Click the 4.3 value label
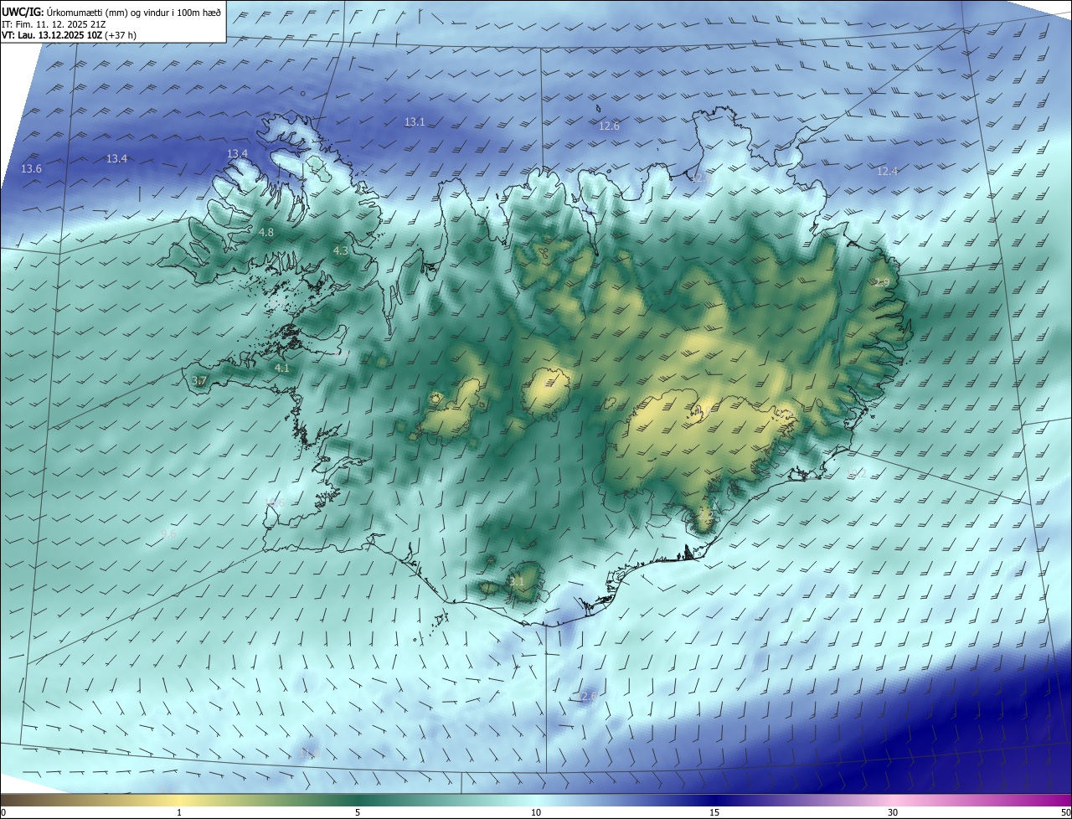The height and width of the screenshot is (819, 1072). [x=341, y=250]
